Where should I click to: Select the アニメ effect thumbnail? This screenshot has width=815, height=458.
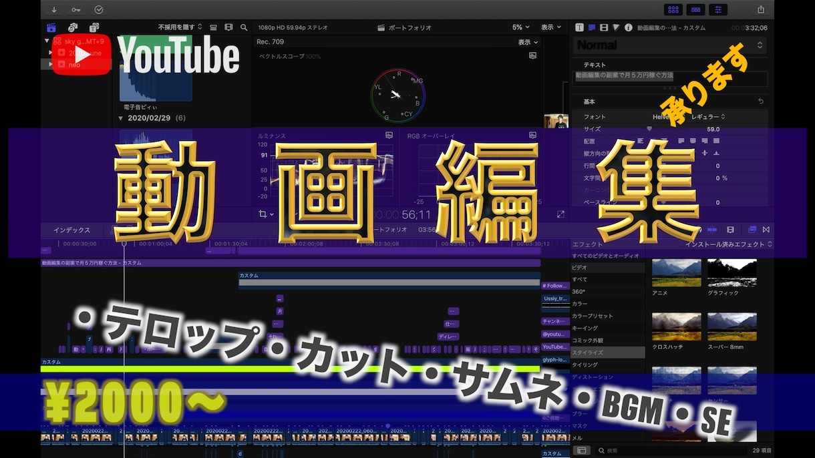tap(677, 272)
